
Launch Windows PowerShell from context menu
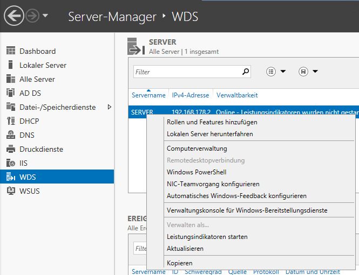[x=197, y=172]
